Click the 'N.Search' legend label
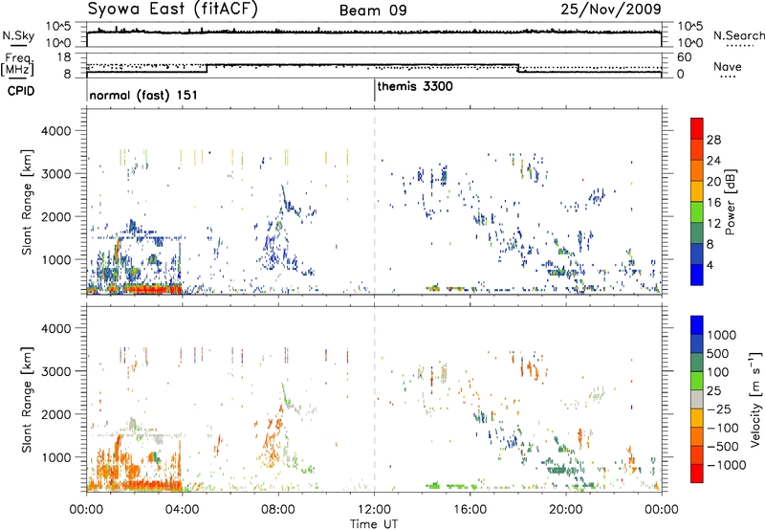Viewport: 765px width, 530px height. 738,35
